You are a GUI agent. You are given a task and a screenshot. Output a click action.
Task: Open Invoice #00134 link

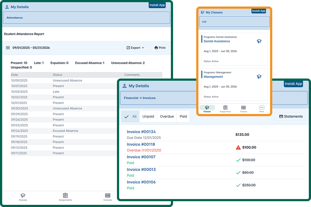click(141, 132)
